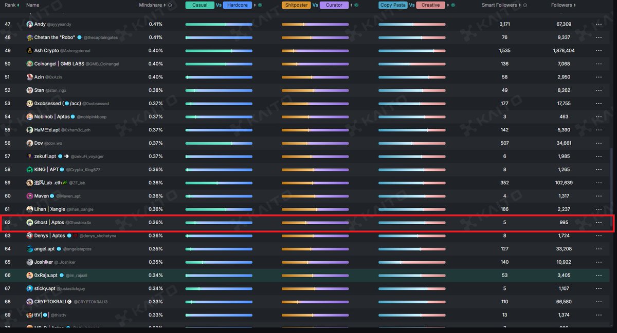Click angel.apt's profile avatar
This screenshot has width=617, height=333.
tap(30, 249)
